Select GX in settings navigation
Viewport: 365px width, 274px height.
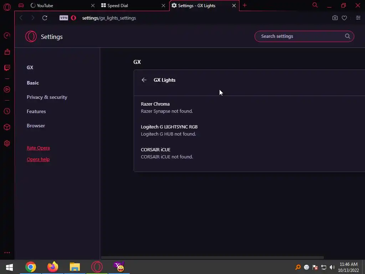pos(30,67)
